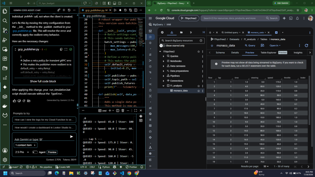Copy the gcp_publisher.py code block
The height and width of the screenshot is (177, 315).
(x=61, y=49)
